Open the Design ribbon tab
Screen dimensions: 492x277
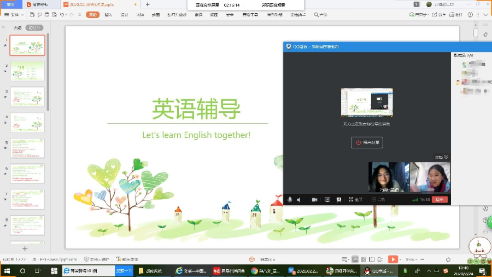click(124, 15)
